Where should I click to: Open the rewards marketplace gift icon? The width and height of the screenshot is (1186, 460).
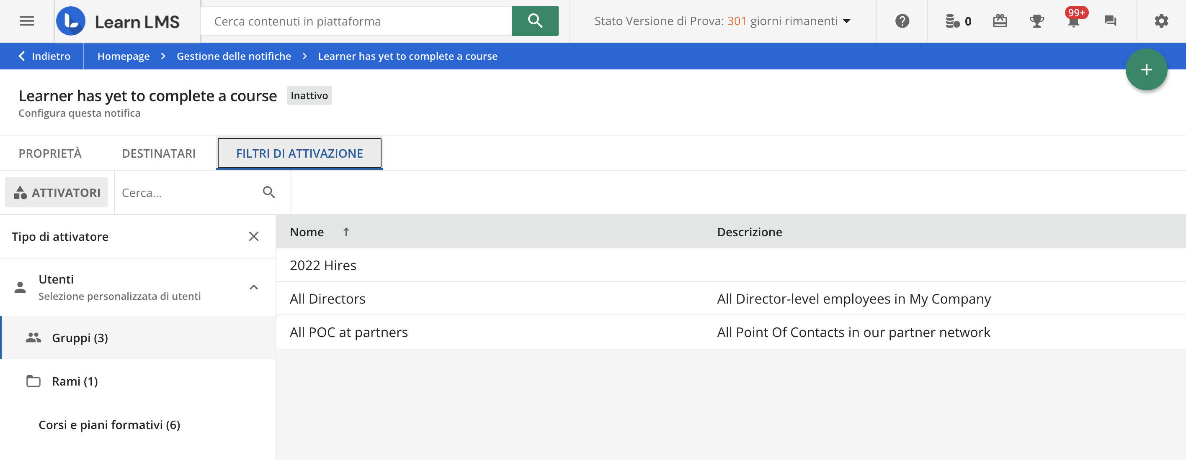(x=1000, y=21)
